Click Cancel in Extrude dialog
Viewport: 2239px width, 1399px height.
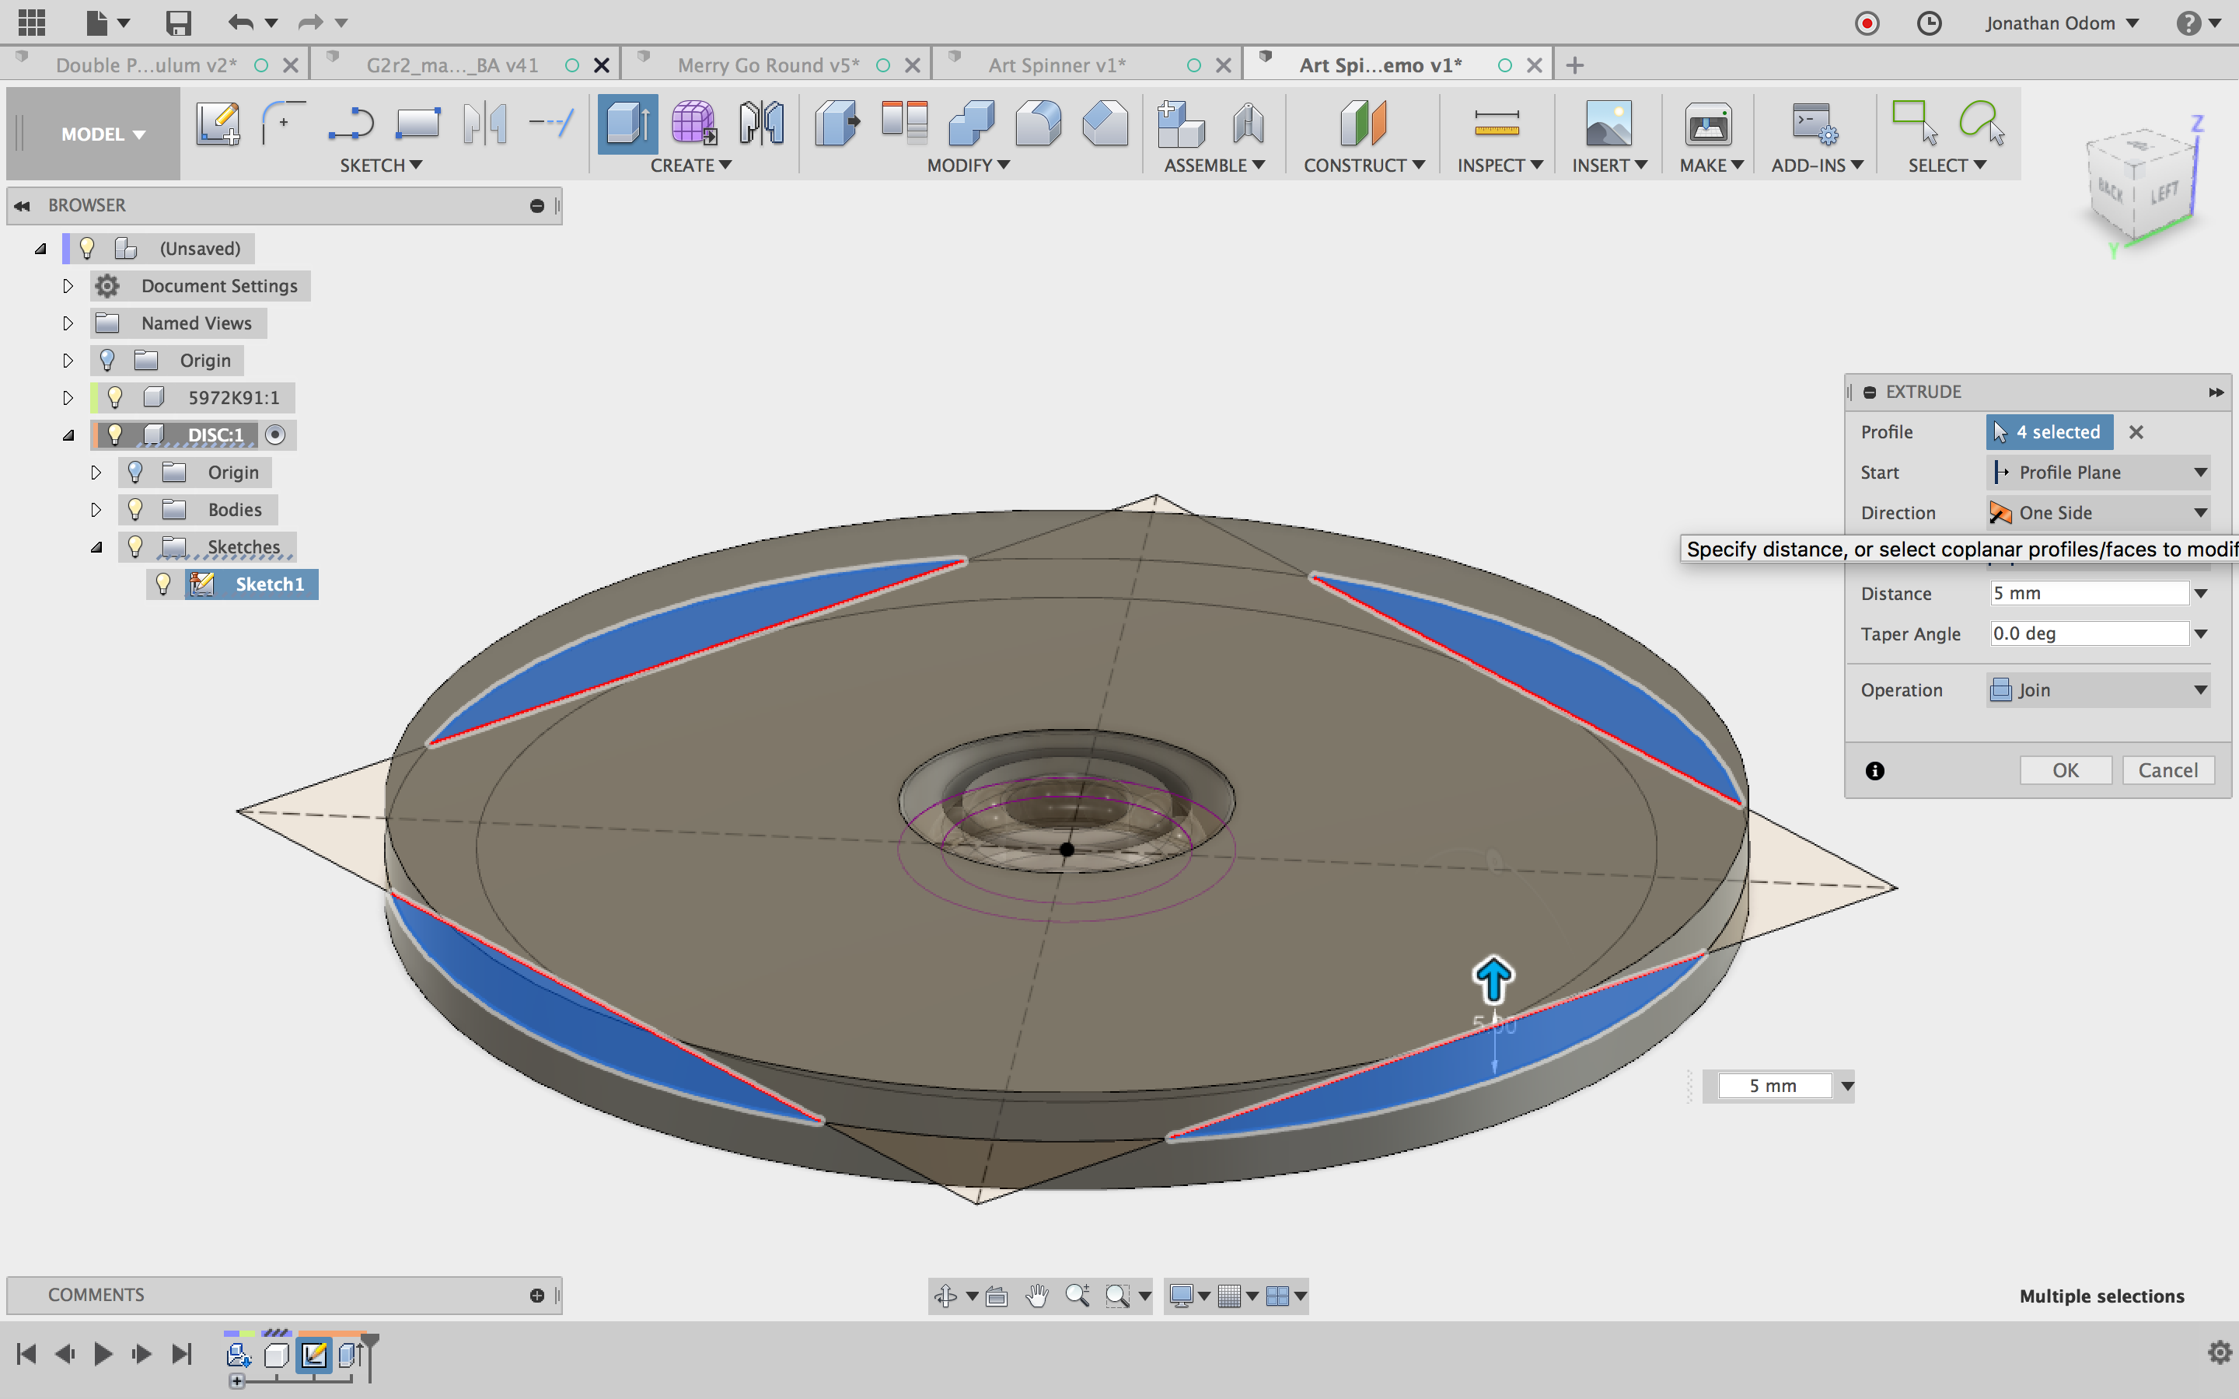click(x=2167, y=769)
